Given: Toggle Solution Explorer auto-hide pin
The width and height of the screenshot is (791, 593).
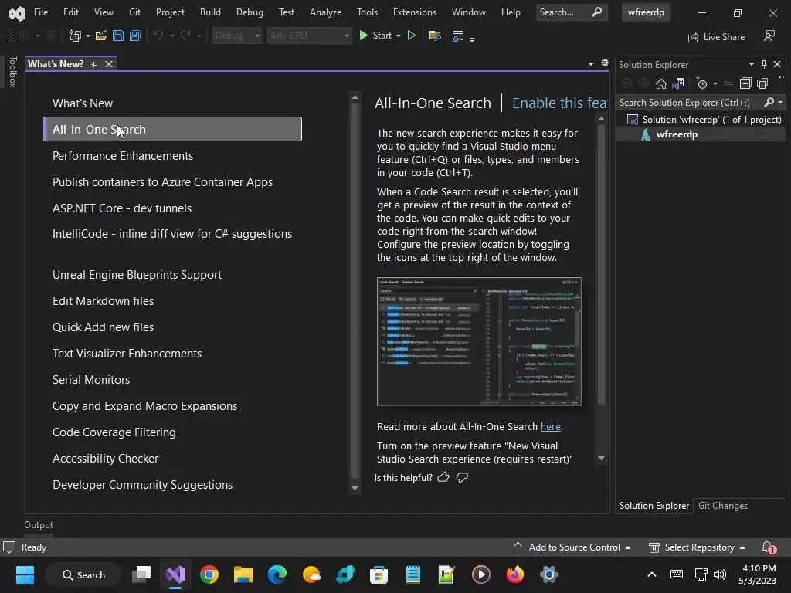Looking at the screenshot, I should (764, 64).
